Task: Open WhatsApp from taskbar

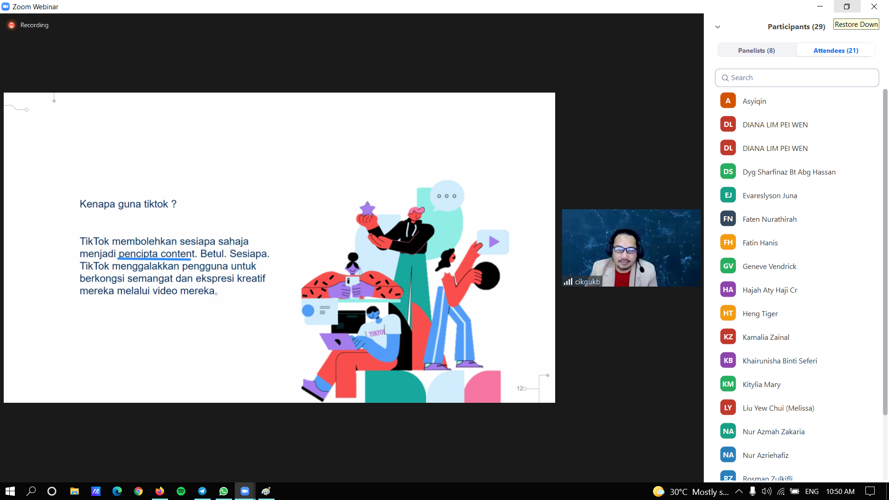Action: [x=224, y=491]
